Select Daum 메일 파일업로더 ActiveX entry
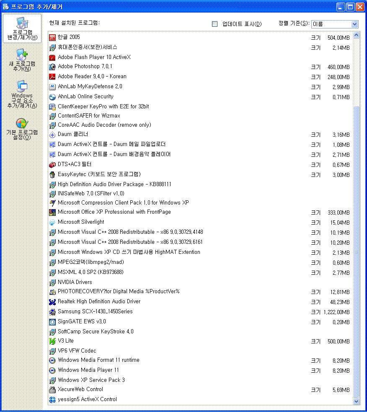The width and height of the screenshot is (367, 412). pyautogui.click(x=200, y=145)
